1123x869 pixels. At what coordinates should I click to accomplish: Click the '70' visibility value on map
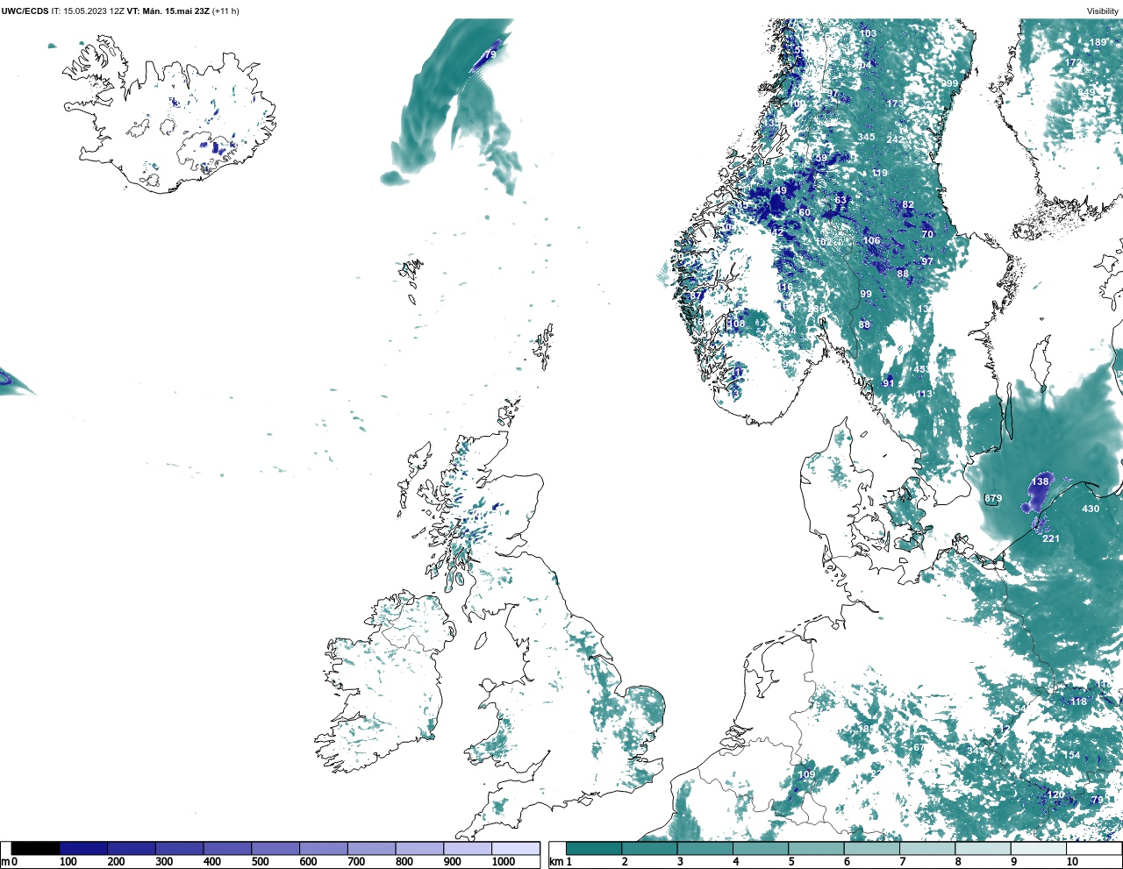[x=927, y=234]
